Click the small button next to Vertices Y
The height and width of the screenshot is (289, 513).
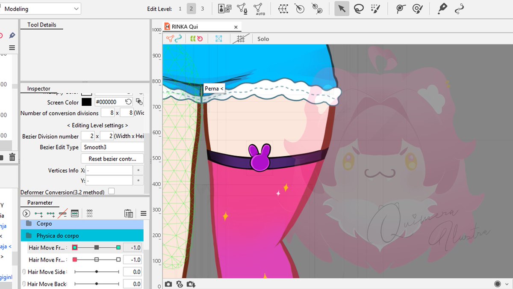139,181
